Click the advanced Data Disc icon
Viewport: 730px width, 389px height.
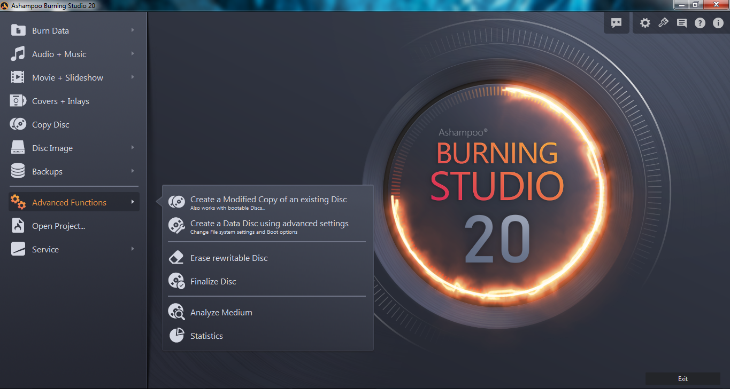(176, 226)
